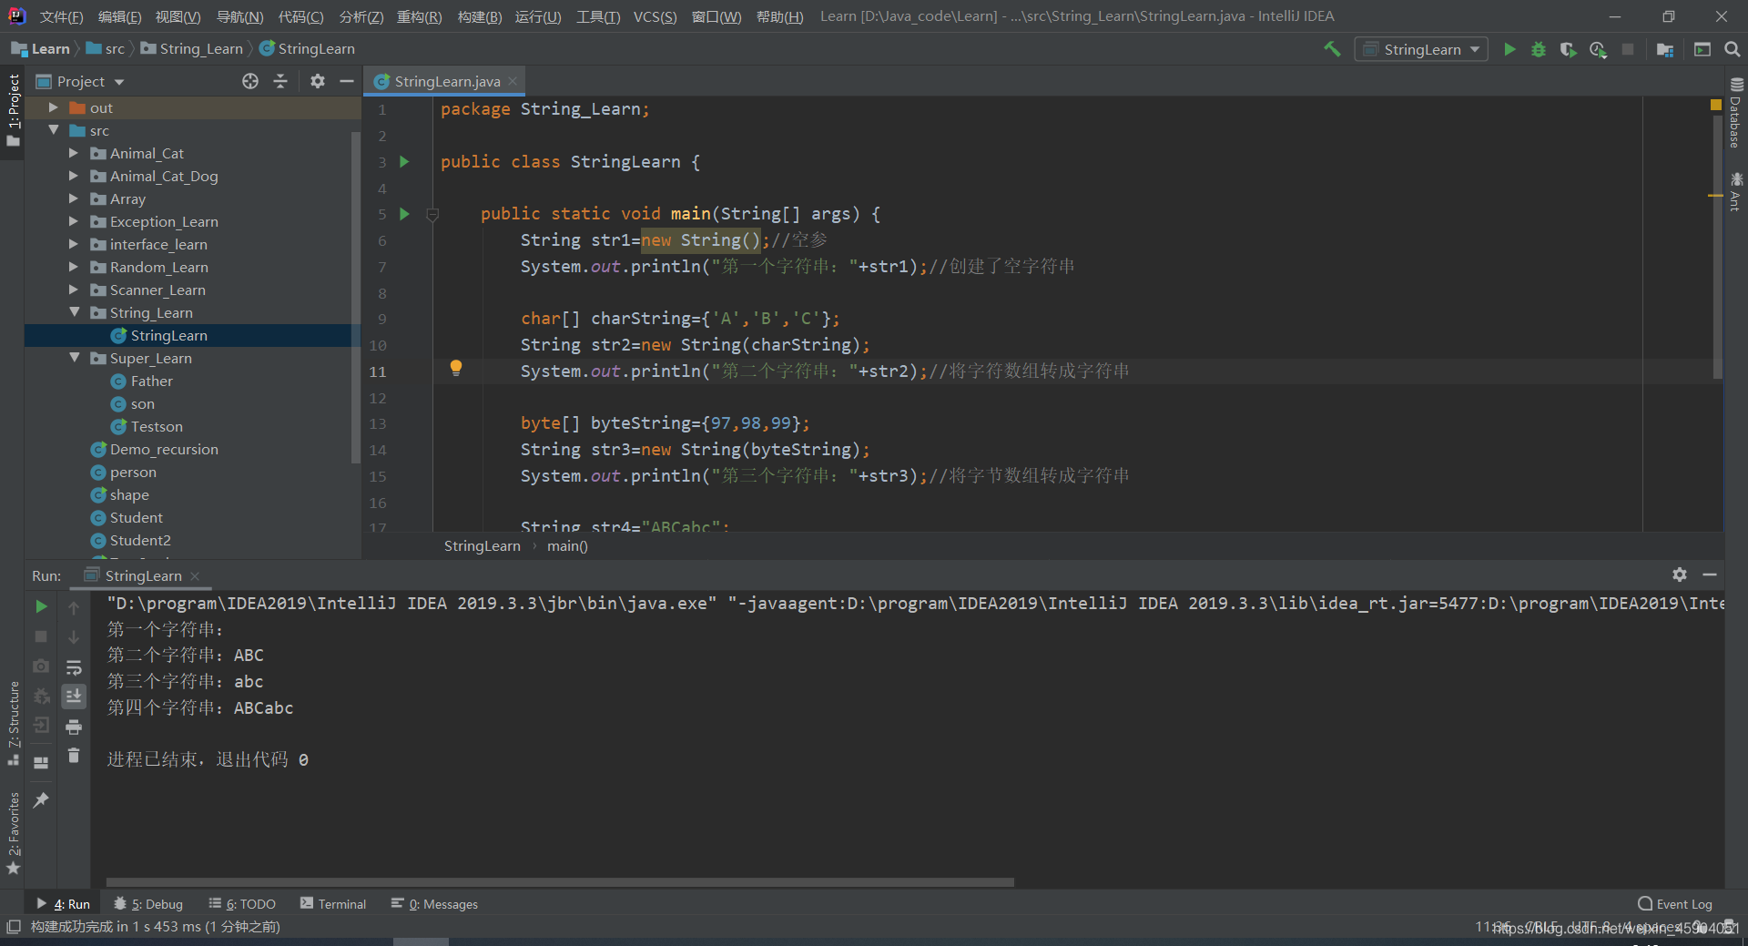
Task: Open the 6: TODO tool window
Action: coord(242,904)
